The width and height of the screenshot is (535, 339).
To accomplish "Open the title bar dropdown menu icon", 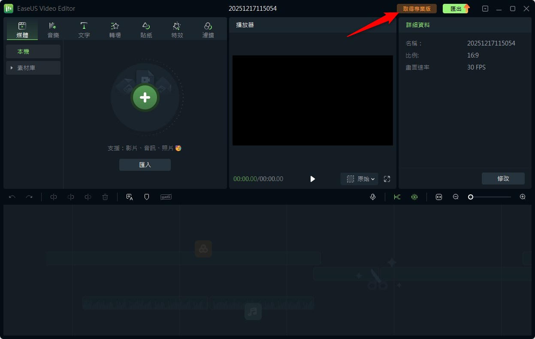I will point(485,9).
